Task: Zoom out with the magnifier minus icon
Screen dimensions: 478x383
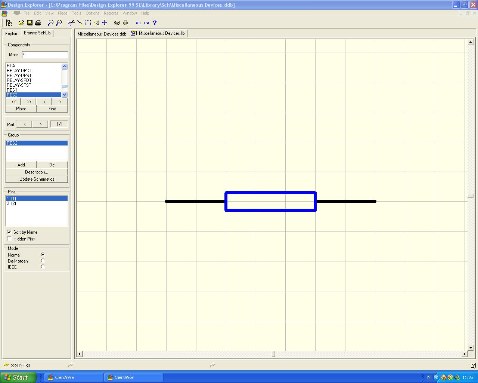Action: (59, 23)
